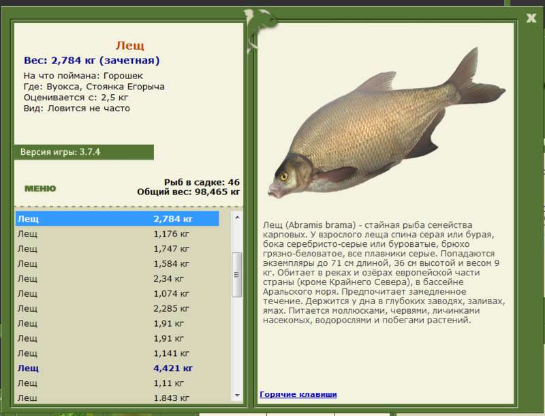The image size is (545, 416).
Task: Click the Версия игры: 3.7.4 label
Action: coord(84,152)
